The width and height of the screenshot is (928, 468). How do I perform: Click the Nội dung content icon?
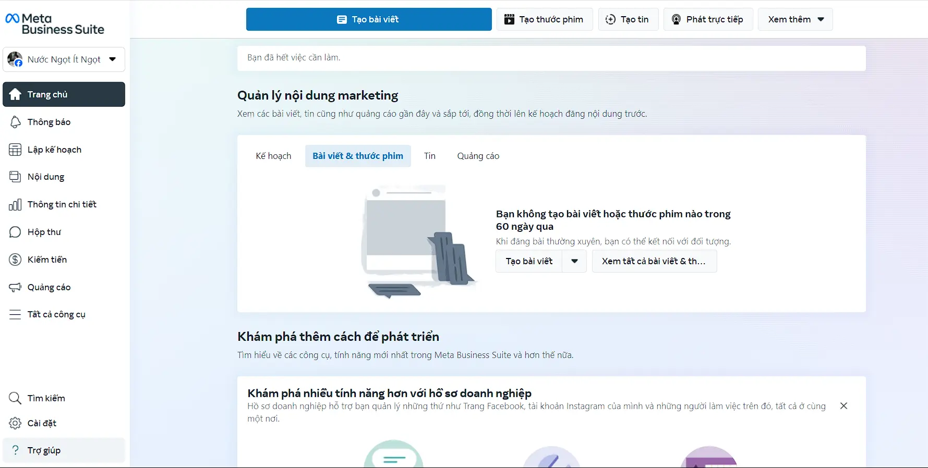pos(15,177)
